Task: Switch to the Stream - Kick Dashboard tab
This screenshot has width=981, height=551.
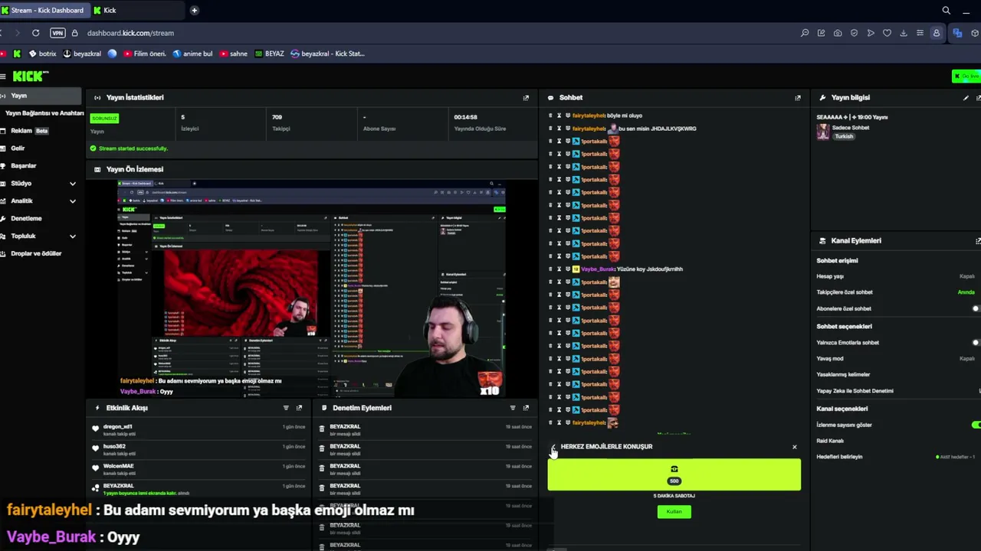Action: pos(44,11)
